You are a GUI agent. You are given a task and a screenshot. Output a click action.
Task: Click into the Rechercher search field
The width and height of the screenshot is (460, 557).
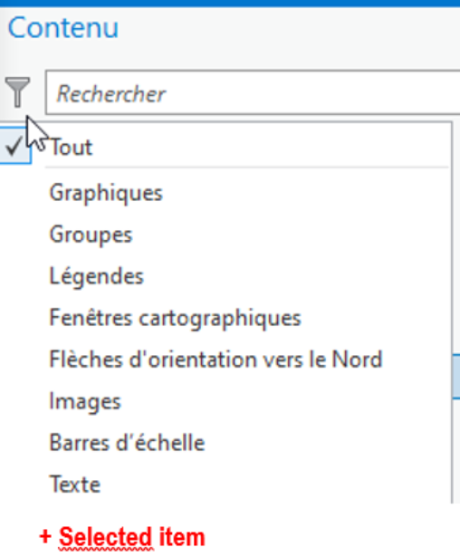click(253, 92)
